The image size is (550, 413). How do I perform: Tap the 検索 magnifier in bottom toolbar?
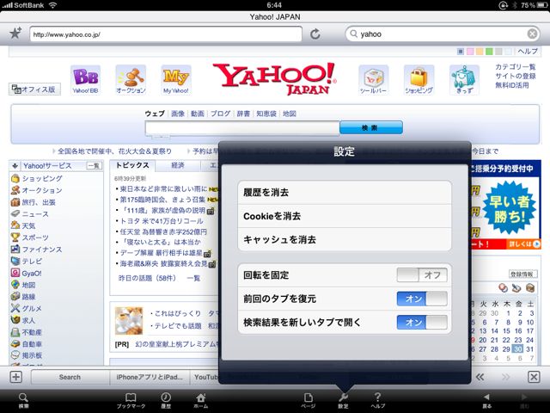23,400
